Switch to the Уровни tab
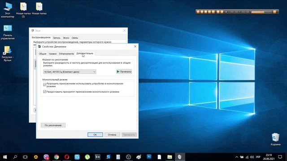The width and height of the screenshot is (287, 161). [x=53, y=54]
